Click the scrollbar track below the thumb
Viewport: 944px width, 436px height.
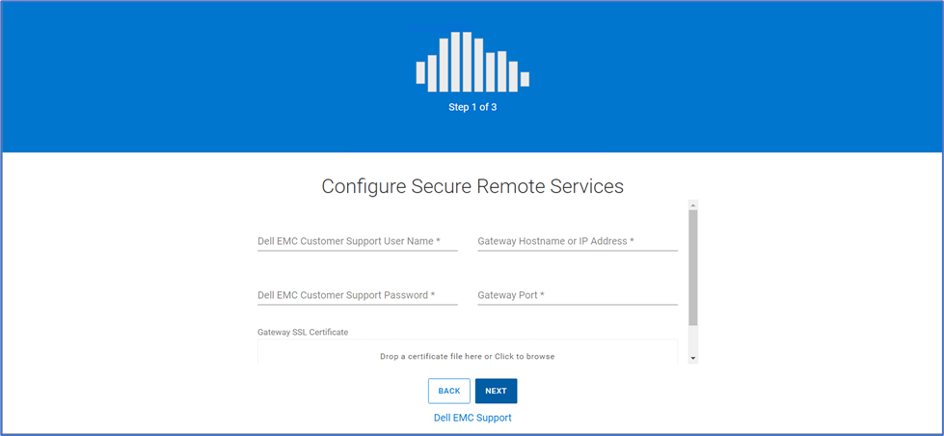tap(693, 340)
